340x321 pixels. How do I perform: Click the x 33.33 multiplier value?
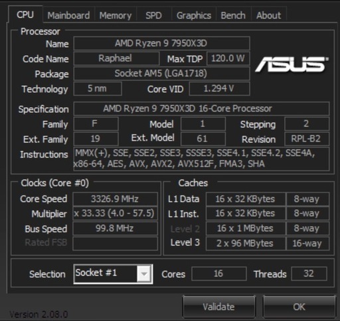[x=115, y=213]
